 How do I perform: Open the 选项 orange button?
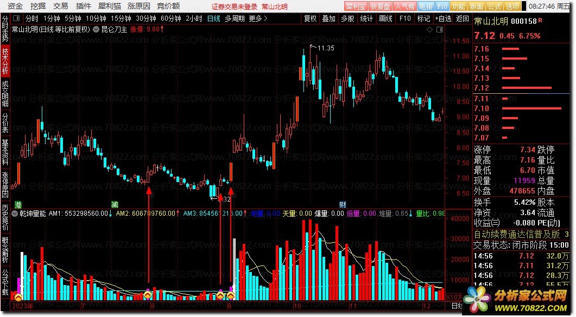pos(512,6)
